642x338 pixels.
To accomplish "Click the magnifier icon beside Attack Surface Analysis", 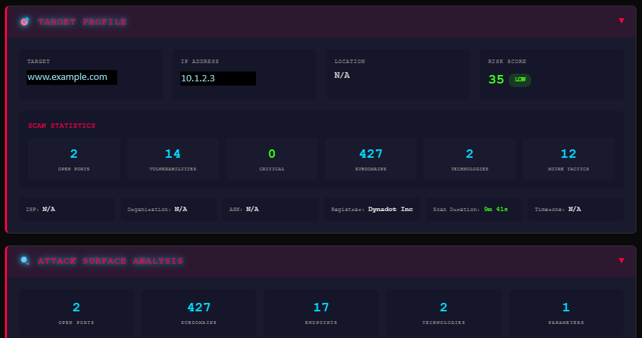I will [25, 261].
